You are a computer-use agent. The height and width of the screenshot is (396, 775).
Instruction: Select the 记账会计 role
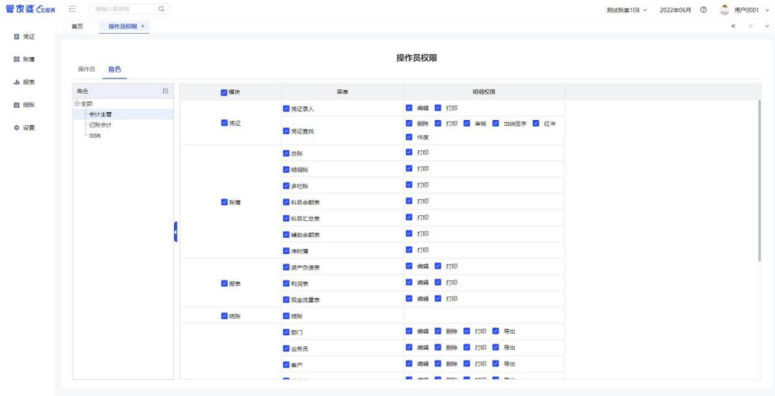[100, 124]
